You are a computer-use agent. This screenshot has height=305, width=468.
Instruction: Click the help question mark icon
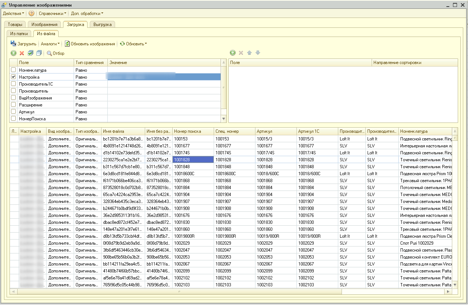tap(32, 14)
